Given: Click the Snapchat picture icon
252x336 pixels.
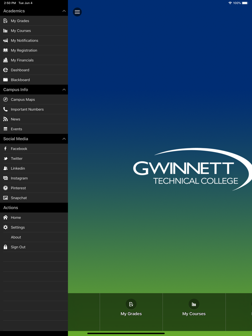Looking at the screenshot, I should point(5,198).
